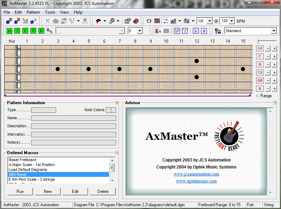Open the Tools menu
281x209 pixels.
(50, 12)
